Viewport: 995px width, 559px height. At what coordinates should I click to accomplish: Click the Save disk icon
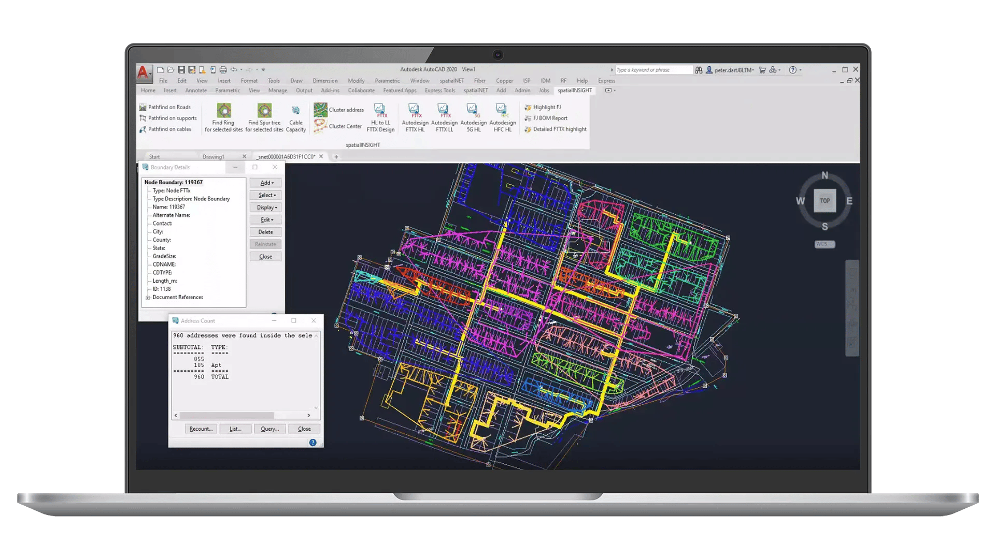[181, 69]
